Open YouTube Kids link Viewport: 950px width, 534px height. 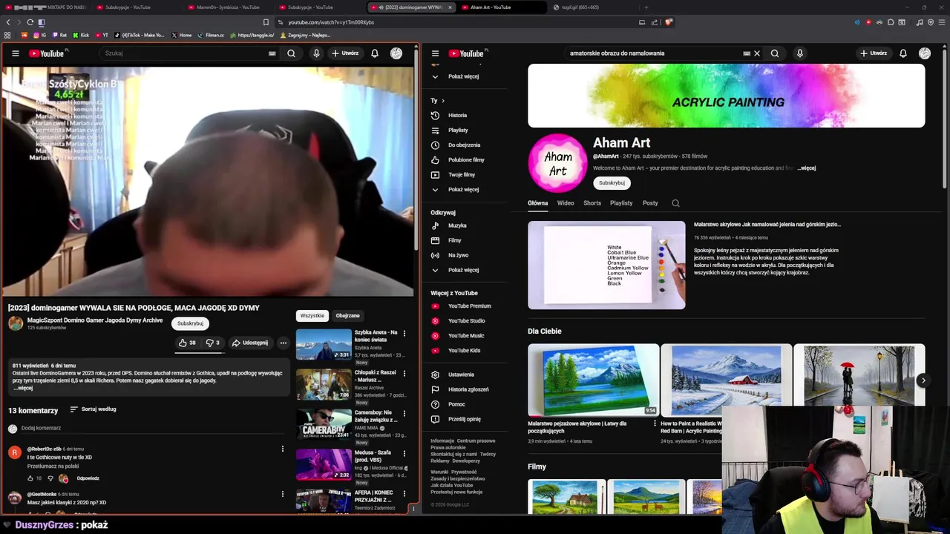tap(464, 351)
